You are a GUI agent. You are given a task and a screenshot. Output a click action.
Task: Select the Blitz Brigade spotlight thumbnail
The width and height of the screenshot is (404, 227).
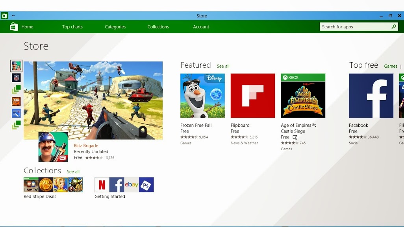tap(16, 66)
